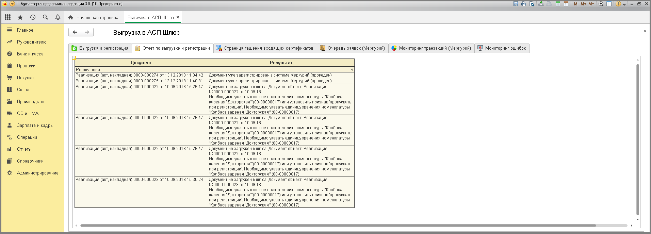651x234 pixels.
Task: Switch to Мониторинг транзакций (Меркурий) tab
Action: tap(432, 48)
